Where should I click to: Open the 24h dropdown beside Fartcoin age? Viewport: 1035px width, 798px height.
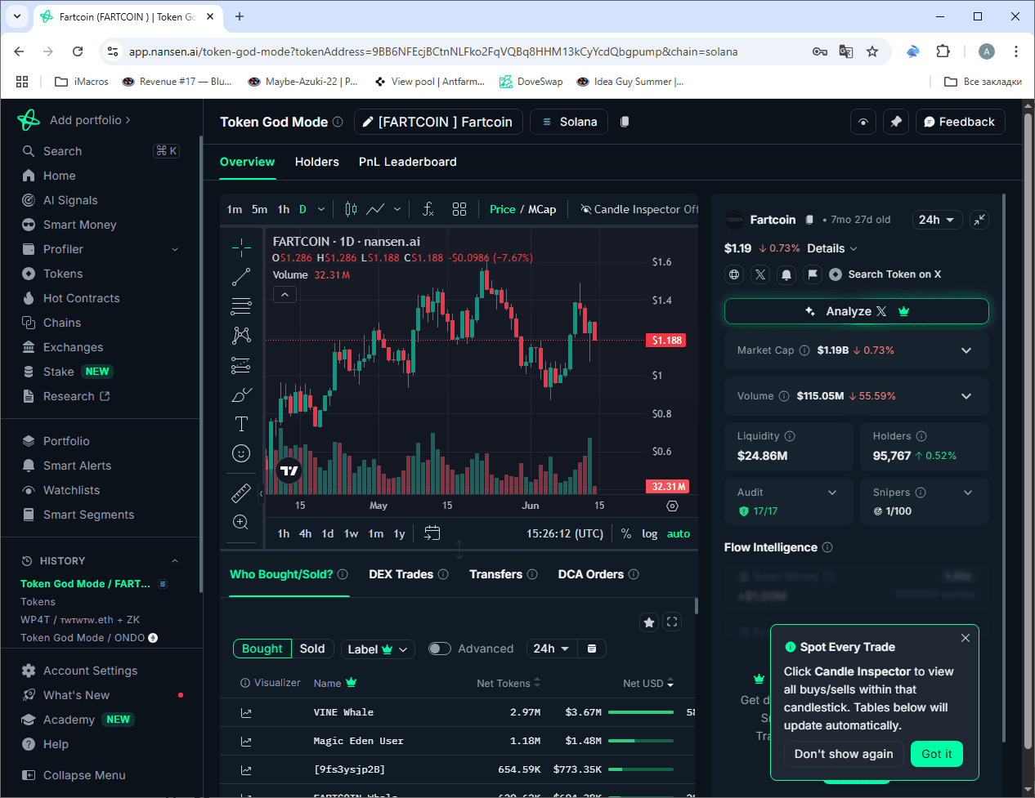[x=936, y=220]
